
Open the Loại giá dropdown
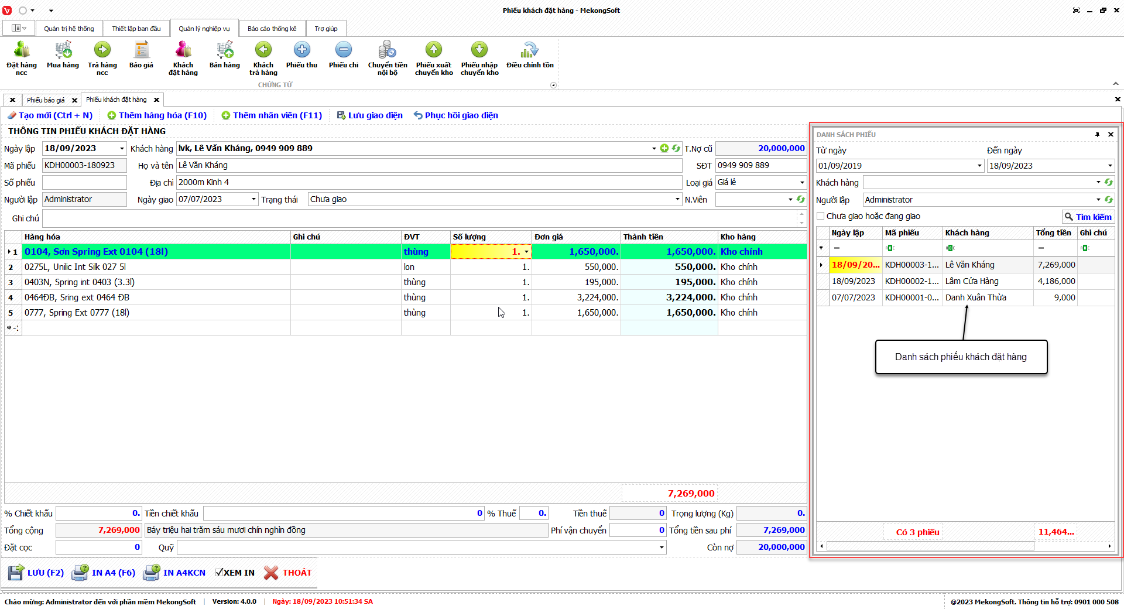[x=802, y=183]
